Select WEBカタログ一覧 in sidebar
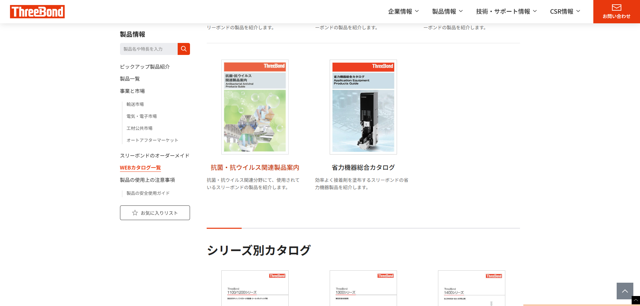 [x=140, y=168]
